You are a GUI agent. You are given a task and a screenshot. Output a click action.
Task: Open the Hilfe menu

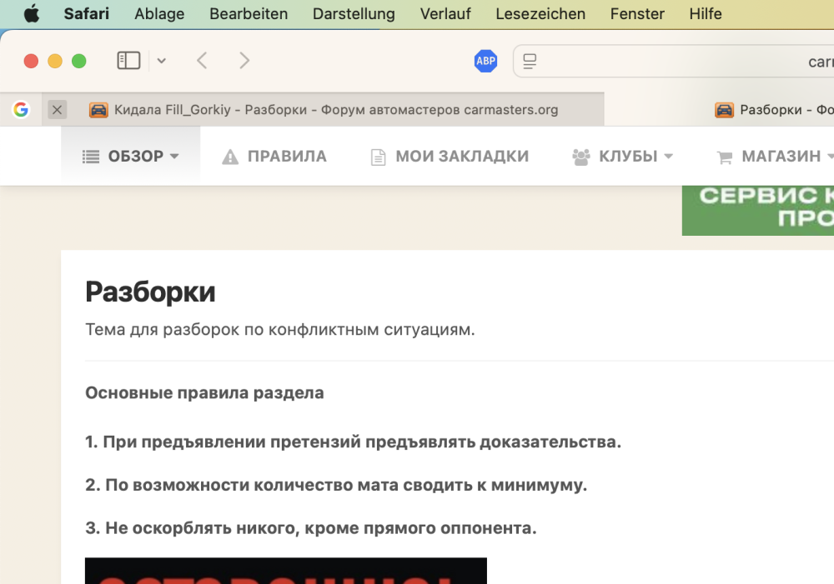click(x=706, y=13)
